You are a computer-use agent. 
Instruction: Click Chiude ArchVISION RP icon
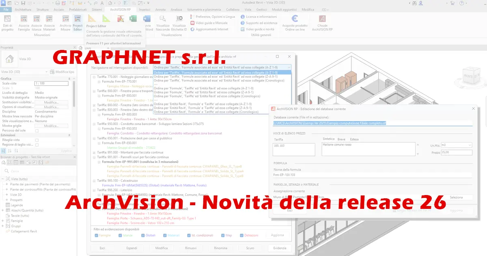pos(322,19)
